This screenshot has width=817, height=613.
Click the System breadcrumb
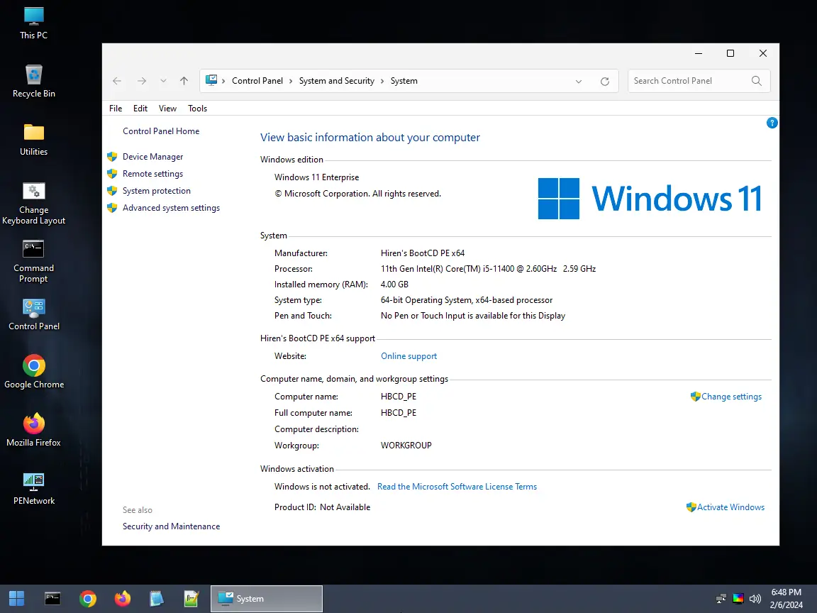pos(404,81)
